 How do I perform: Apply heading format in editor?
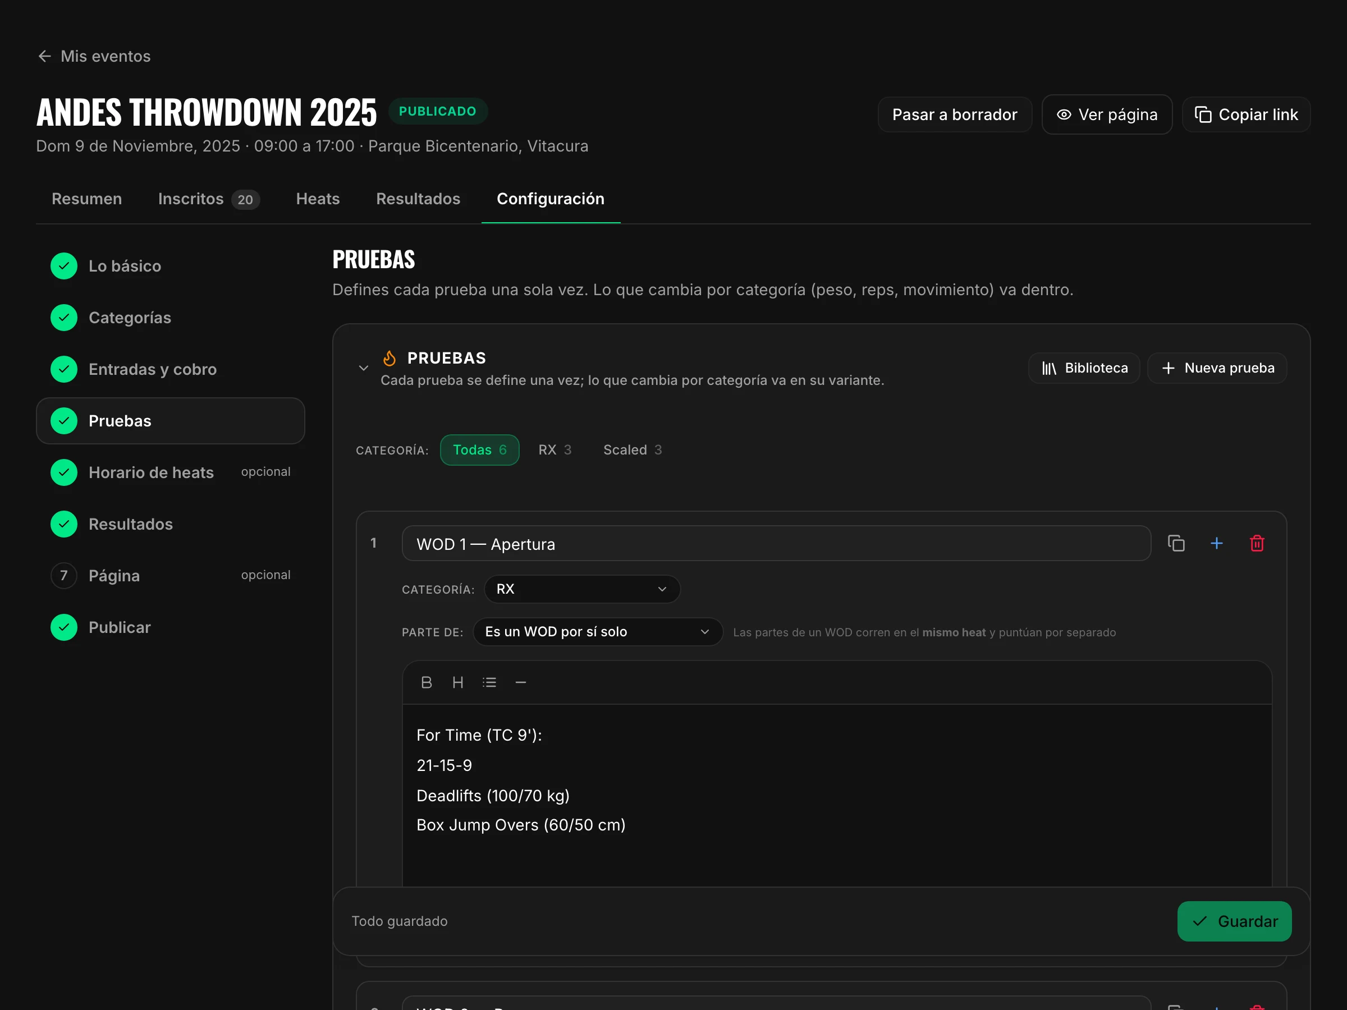pos(457,682)
